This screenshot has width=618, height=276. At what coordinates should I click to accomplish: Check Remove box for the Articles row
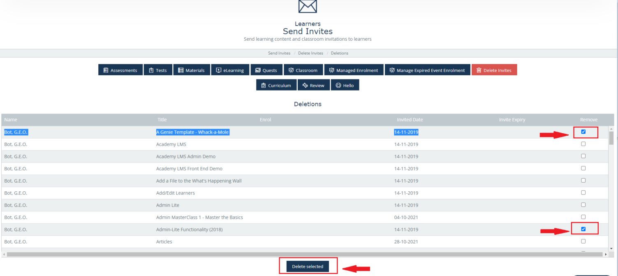click(583, 241)
